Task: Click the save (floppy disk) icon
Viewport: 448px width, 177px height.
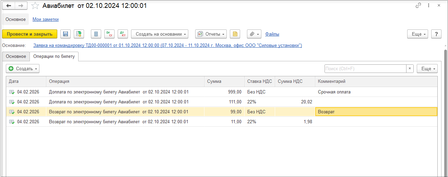Action: point(66,34)
